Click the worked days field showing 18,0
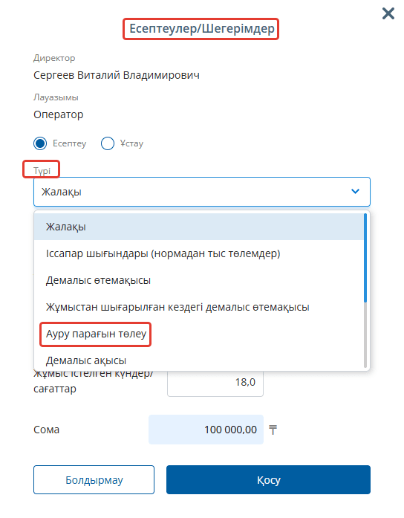 215,383
